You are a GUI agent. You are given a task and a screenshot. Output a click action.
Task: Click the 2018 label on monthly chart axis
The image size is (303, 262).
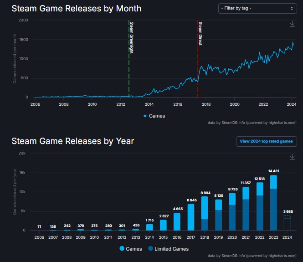click(206, 104)
